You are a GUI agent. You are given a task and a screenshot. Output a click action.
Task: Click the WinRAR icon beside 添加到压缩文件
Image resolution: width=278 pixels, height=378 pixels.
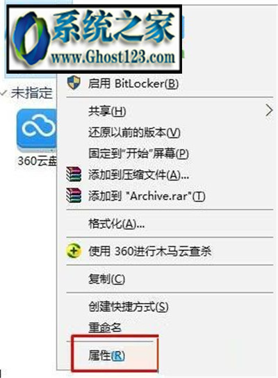(x=74, y=174)
